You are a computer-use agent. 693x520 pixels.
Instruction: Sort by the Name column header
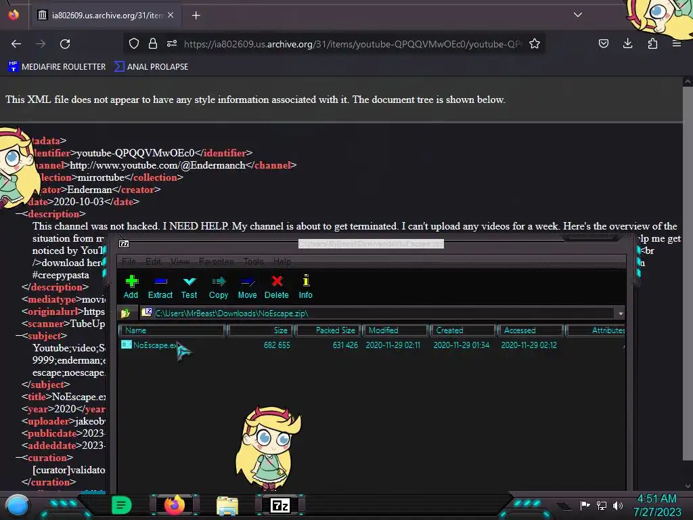point(173,330)
